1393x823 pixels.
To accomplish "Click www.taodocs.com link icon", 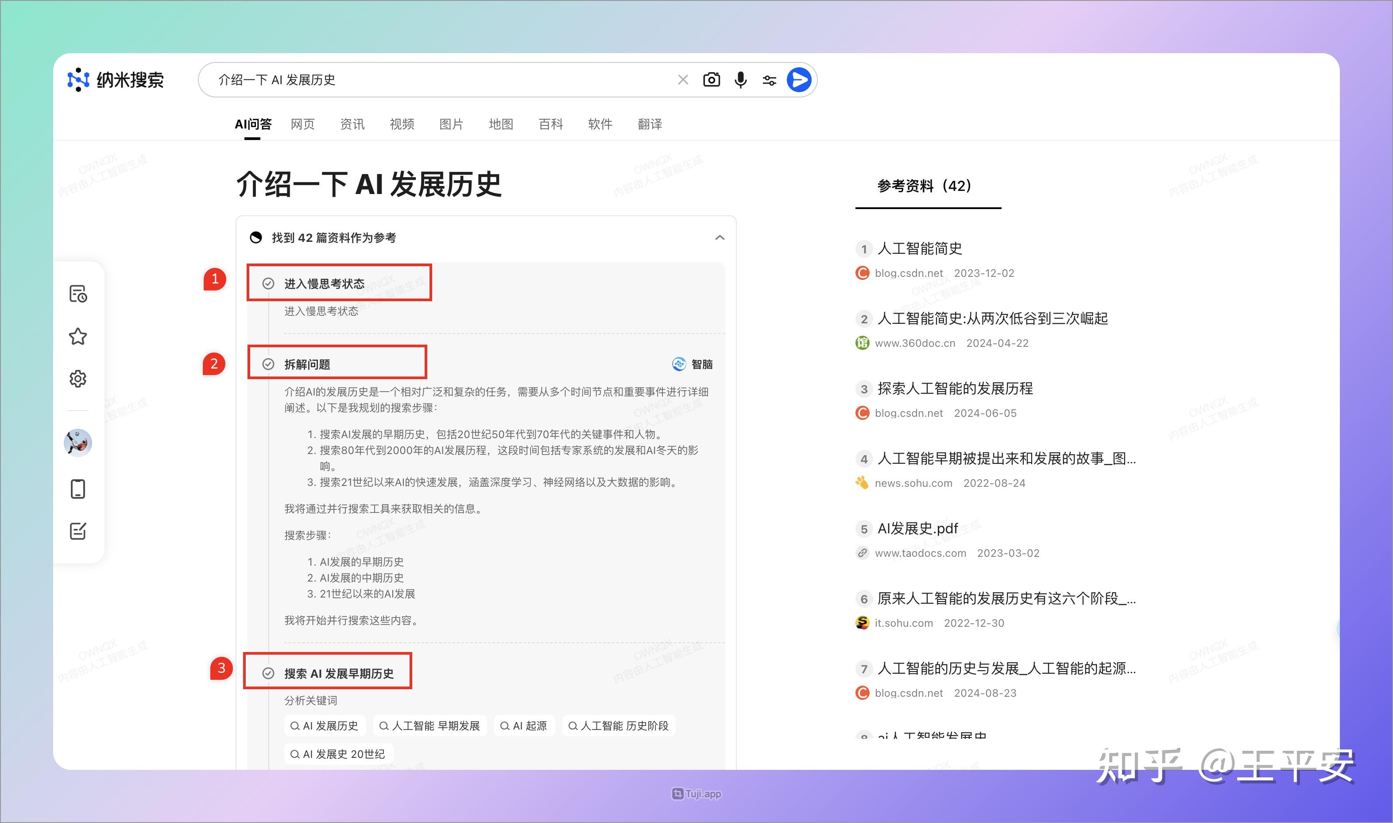I will click(x=862, y=553).
